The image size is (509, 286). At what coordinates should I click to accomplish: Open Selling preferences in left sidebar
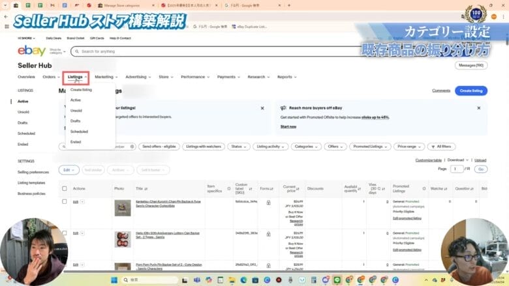33,172
